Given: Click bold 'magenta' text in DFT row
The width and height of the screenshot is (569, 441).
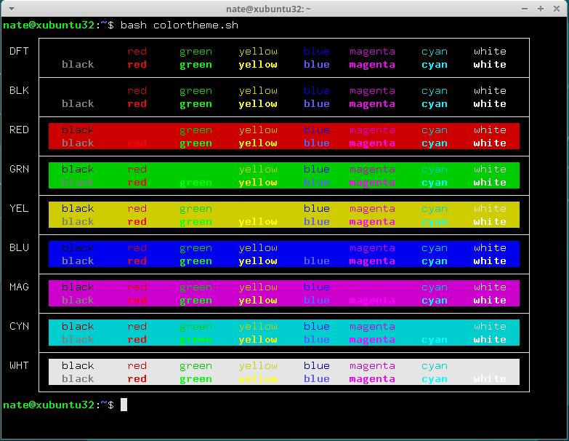Looking at the screenshot, I should point(372,65).
